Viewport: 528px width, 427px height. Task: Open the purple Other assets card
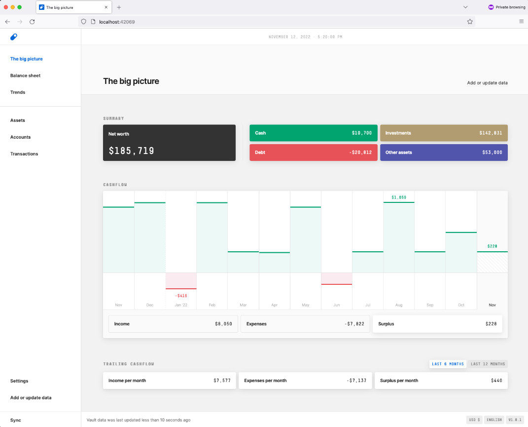tap(444, 153)
